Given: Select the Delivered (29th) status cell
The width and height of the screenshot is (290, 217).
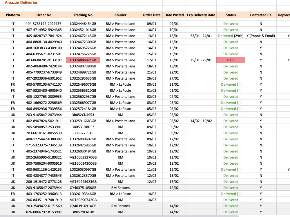Looking at the screenshot, I should (x=231, y=36).
